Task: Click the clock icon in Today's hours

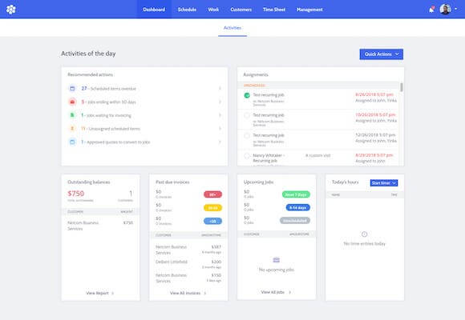Action: tap(364, 234)
